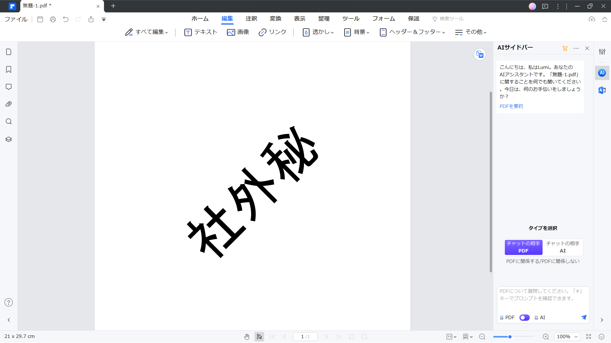Select チャットの相手 AI mode
The height and width of the screenshot is (343, 611).
pyautogui.click(x=562, y=247)
